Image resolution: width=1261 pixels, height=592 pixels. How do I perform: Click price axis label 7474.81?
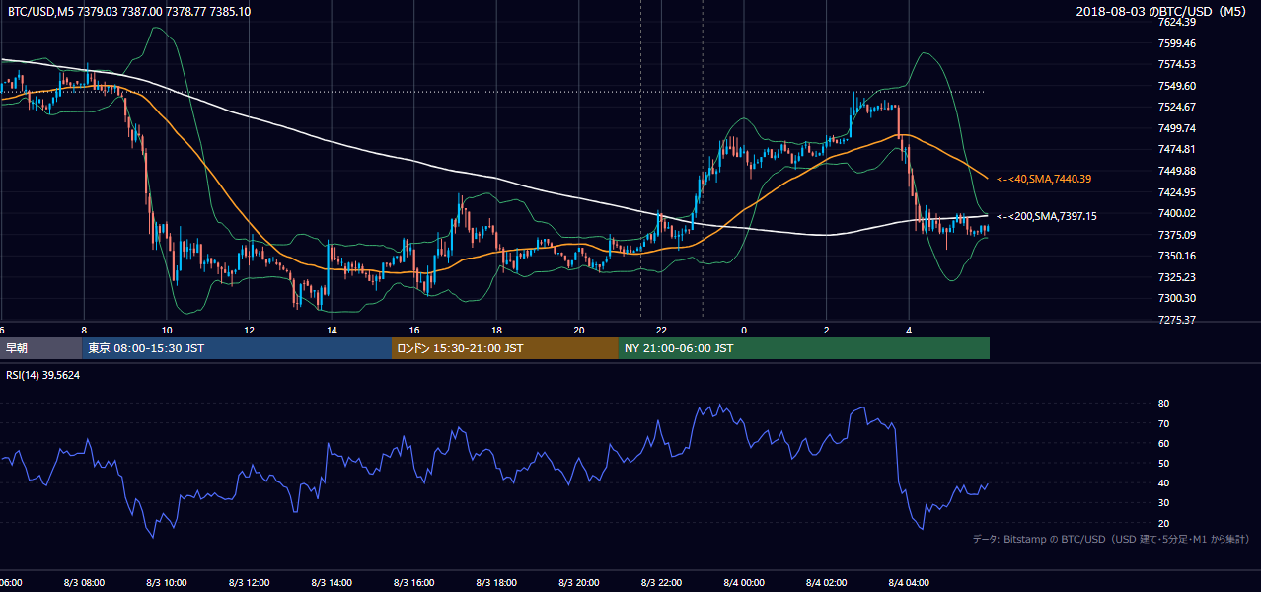tap(1177, 149)
